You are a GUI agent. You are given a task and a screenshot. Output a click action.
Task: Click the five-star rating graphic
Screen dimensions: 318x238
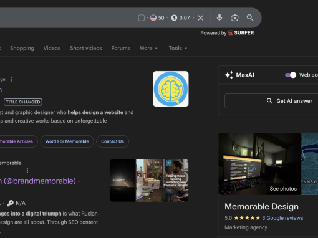point(247,218)
